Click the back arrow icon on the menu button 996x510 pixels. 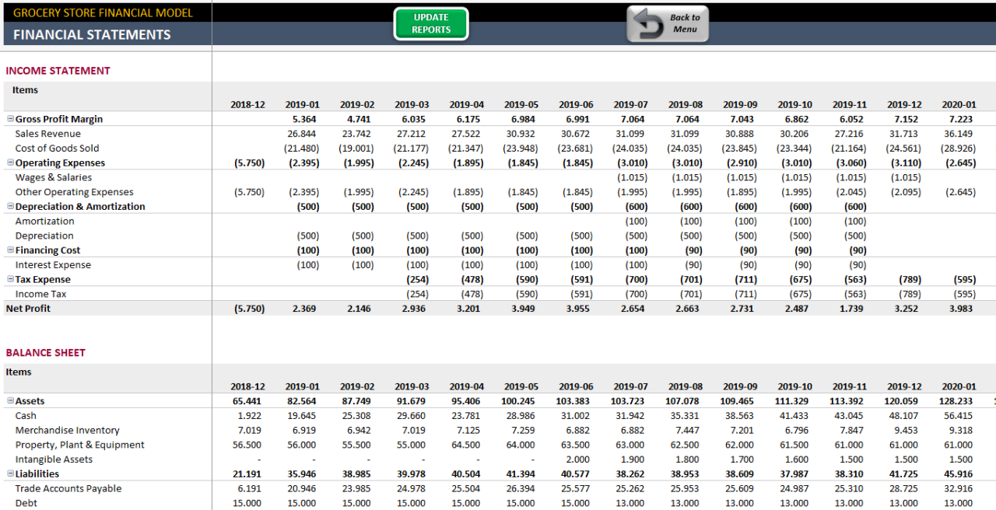[647, 24]
